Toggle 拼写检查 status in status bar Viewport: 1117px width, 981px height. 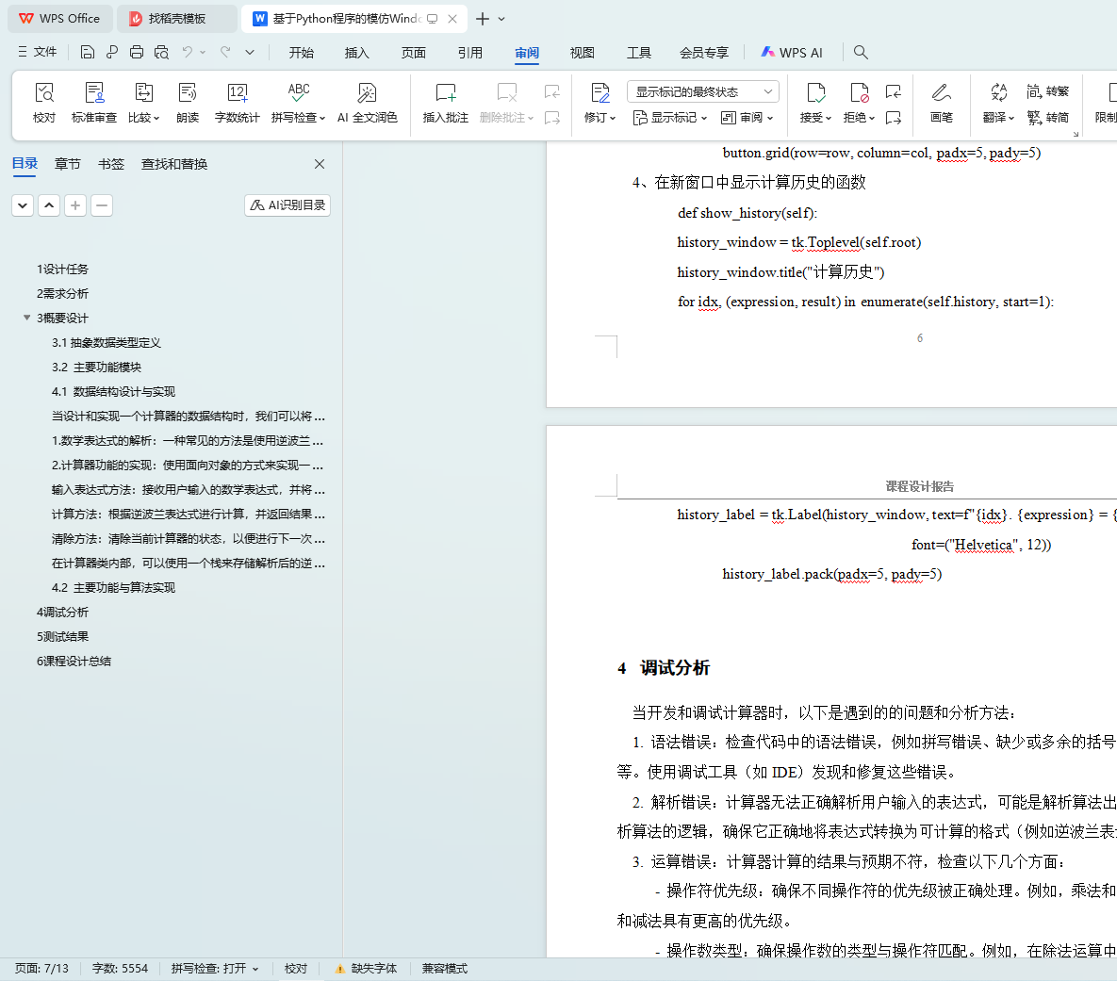[214, 969]
